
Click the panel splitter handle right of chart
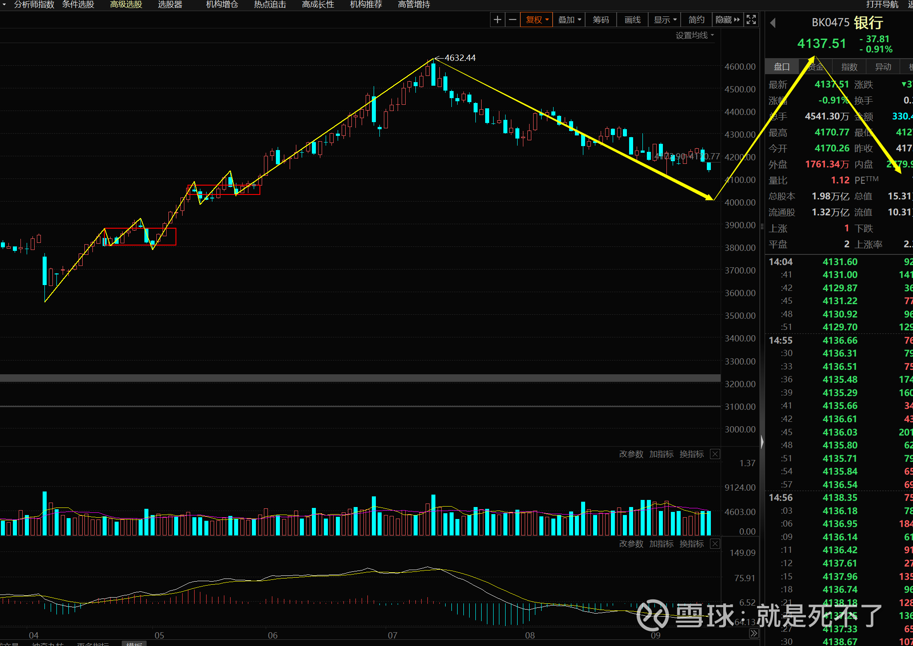(762, 227)
